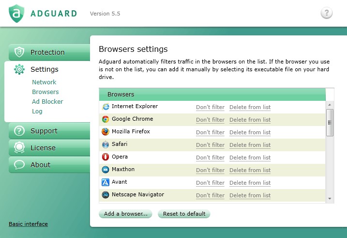
Task: Click the Adguard shield logo
Action: click(x=17, y=14)
